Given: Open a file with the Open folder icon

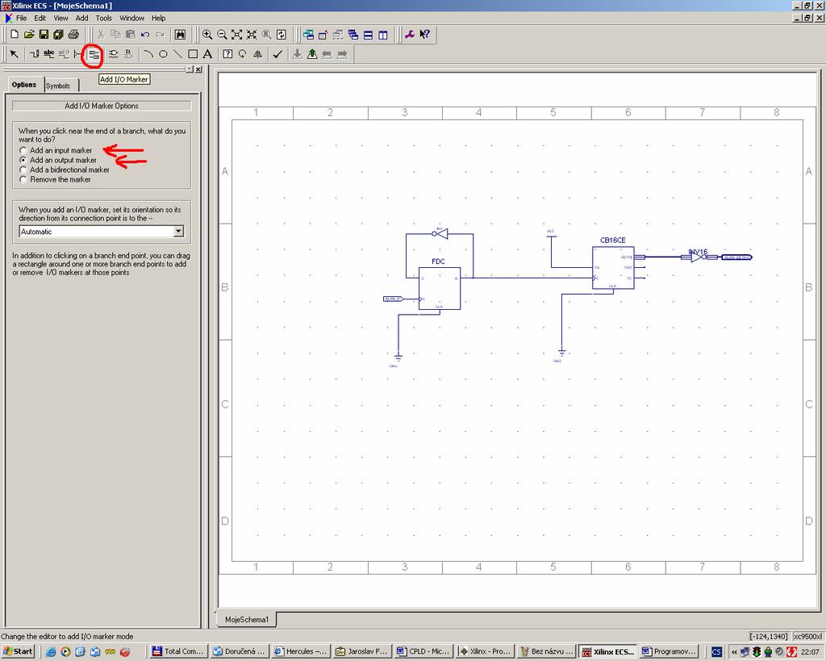Looking at the screenshot, I should 29,35.
